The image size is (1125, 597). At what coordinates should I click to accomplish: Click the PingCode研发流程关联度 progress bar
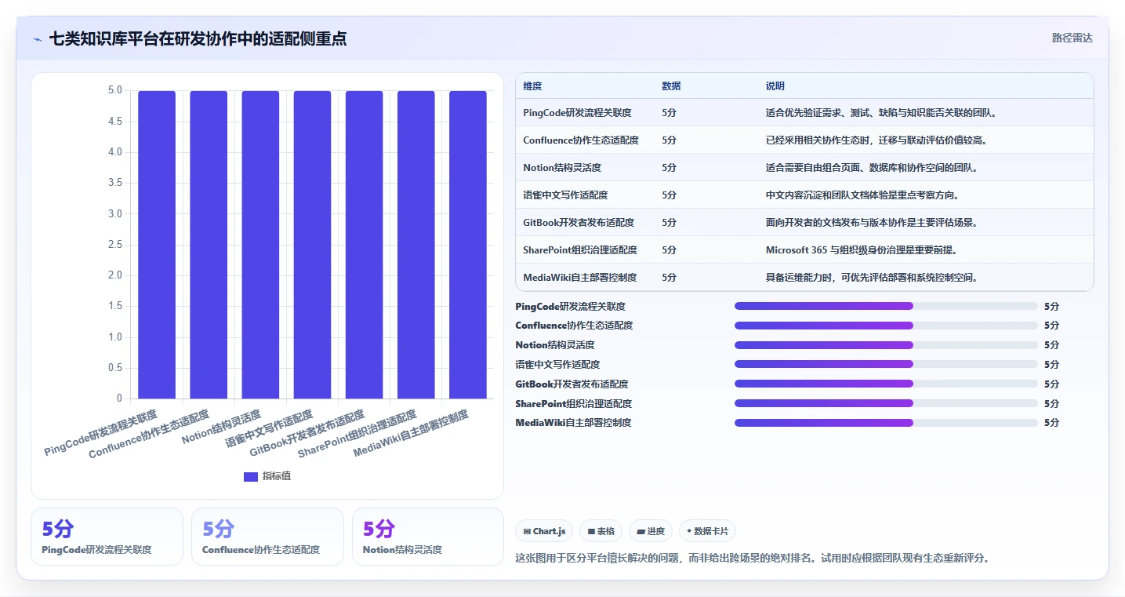click(x=886, y=306)
